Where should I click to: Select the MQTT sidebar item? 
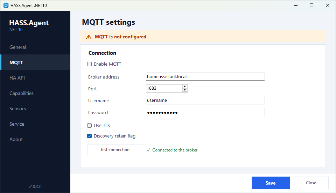point(35,62)
